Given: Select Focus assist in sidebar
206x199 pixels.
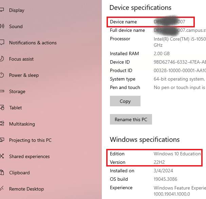Looking at the screenshot, I should 21,59.
